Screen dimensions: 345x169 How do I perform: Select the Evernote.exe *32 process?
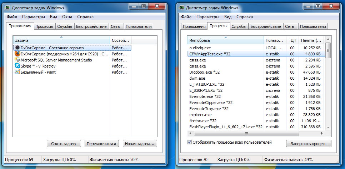click(x=256, y=96)
